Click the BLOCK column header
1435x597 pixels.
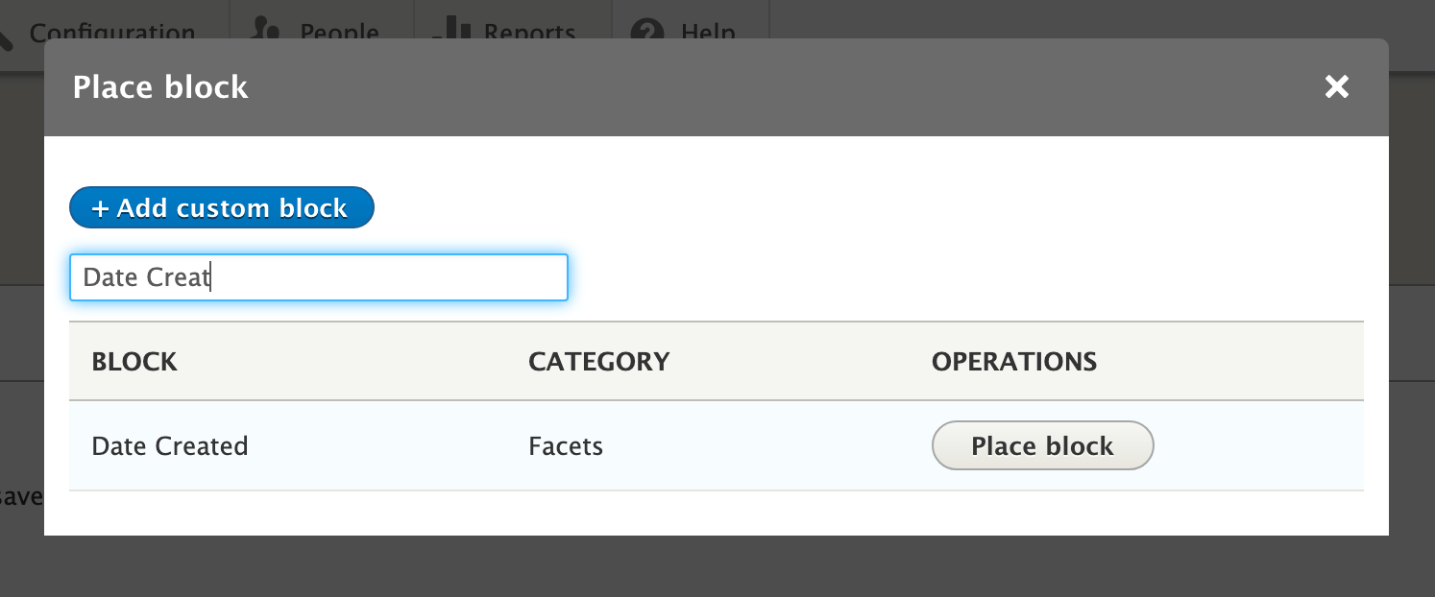[x=134, y=362]
